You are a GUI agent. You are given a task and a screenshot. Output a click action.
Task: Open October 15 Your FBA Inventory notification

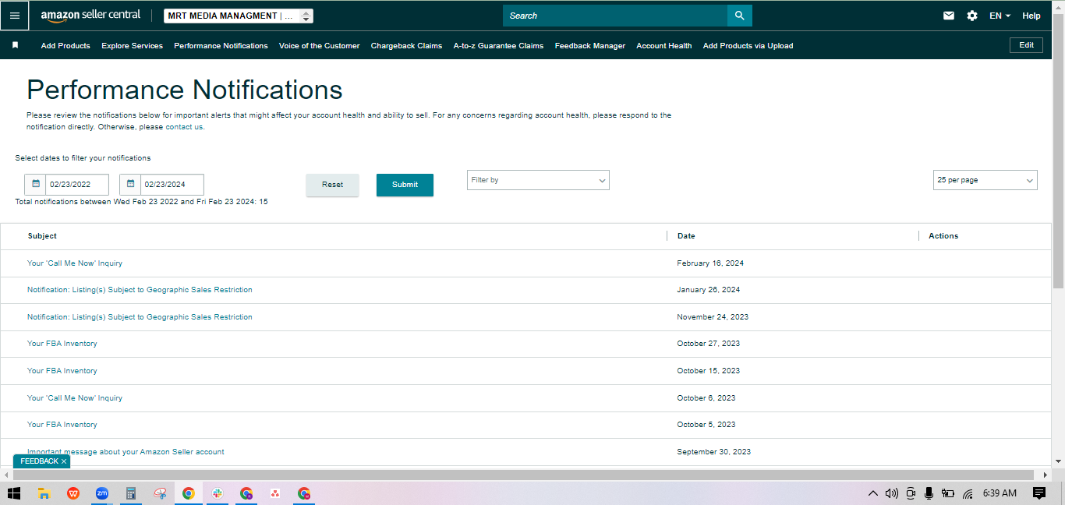click(62, 371)
